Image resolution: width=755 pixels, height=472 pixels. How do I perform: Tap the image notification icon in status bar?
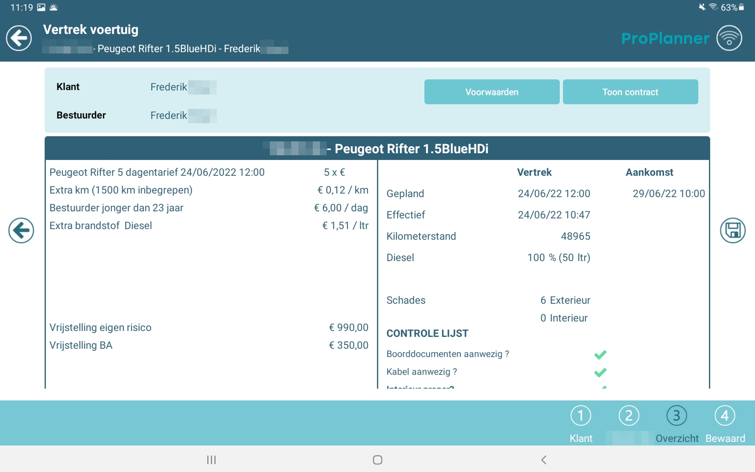point(41,7)
